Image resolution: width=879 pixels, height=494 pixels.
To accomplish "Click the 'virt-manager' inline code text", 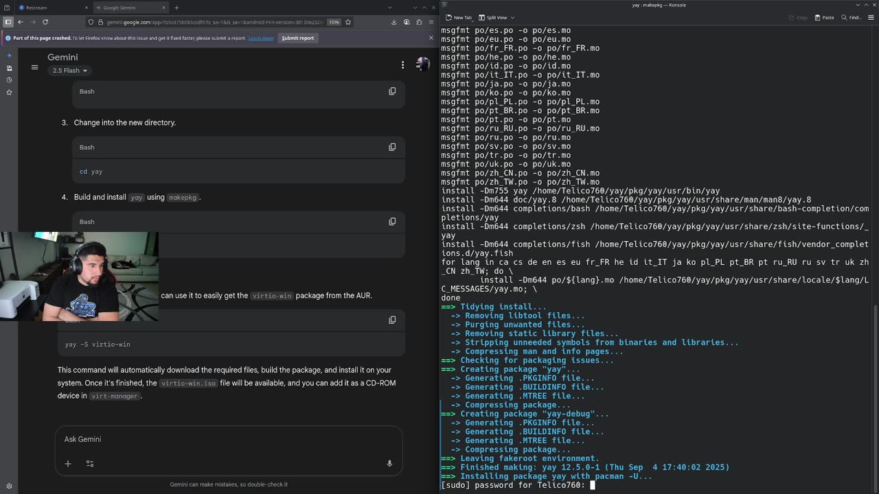I will (x=115, y=396).
